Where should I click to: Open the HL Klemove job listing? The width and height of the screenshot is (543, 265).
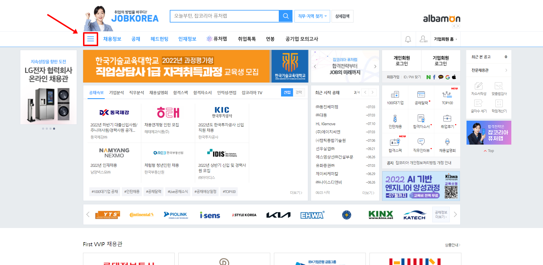click(x=326, y=124)
